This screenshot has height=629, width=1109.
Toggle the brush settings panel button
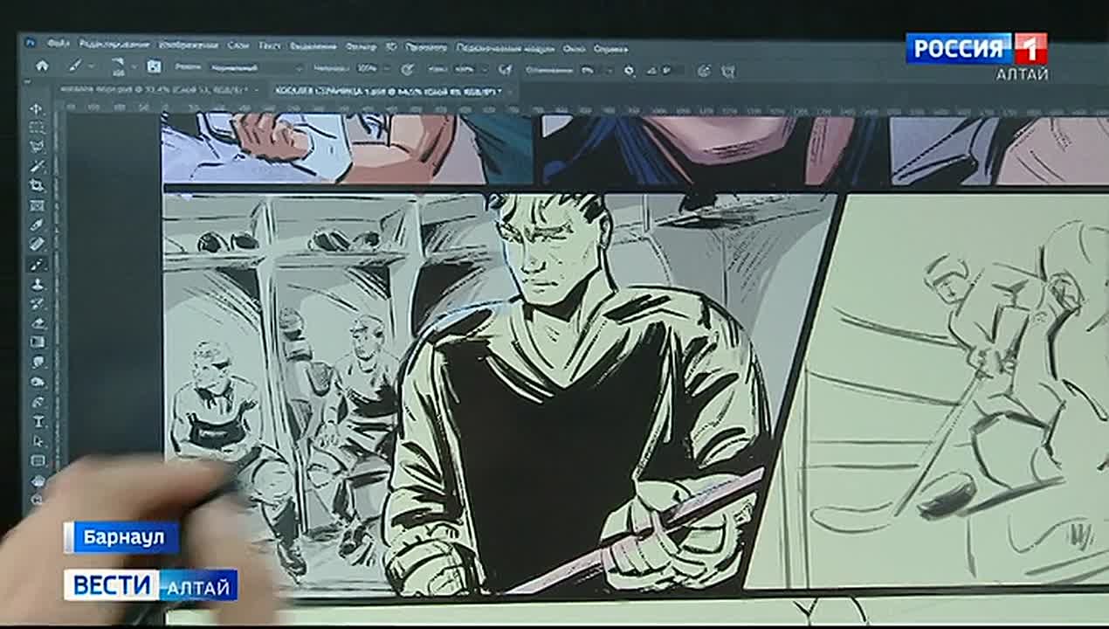point(155,66)
